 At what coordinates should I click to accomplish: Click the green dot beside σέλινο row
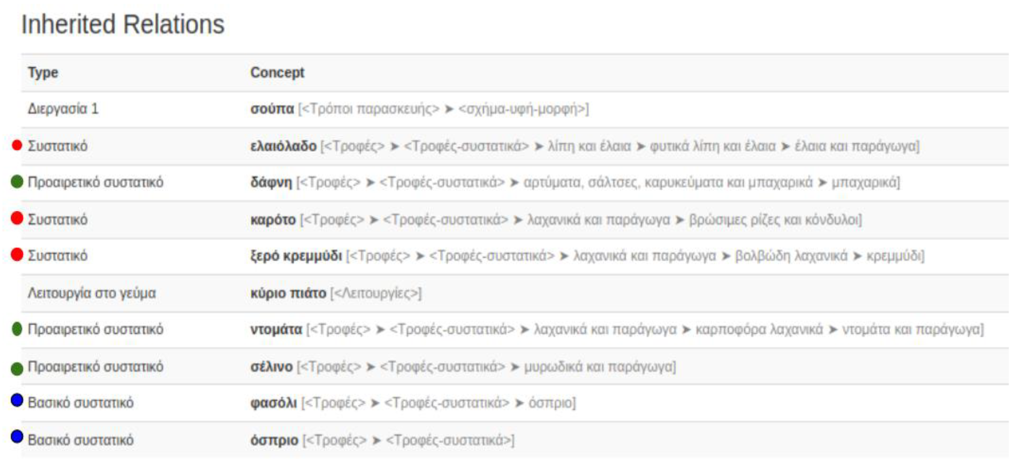(x=17, y=368)
